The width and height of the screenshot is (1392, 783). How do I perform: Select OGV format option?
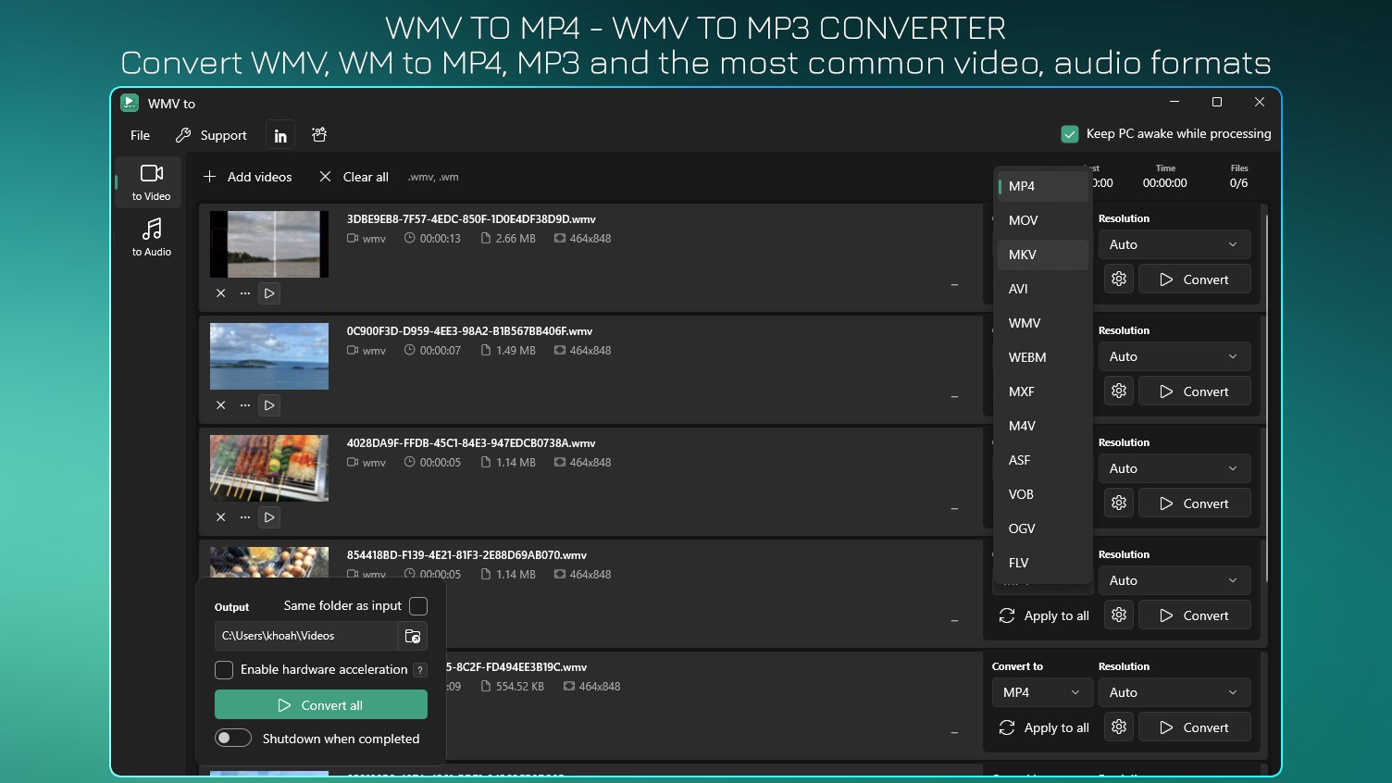click(x=1042, y=528)
